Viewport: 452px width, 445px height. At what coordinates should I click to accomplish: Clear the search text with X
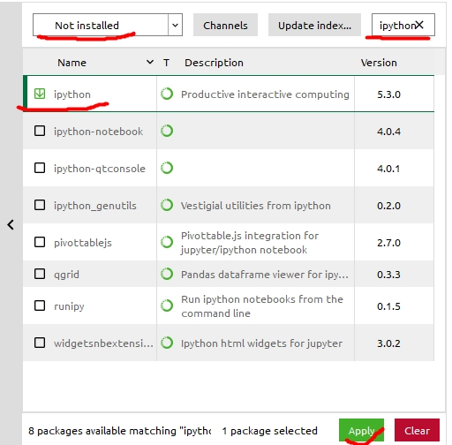419,25
